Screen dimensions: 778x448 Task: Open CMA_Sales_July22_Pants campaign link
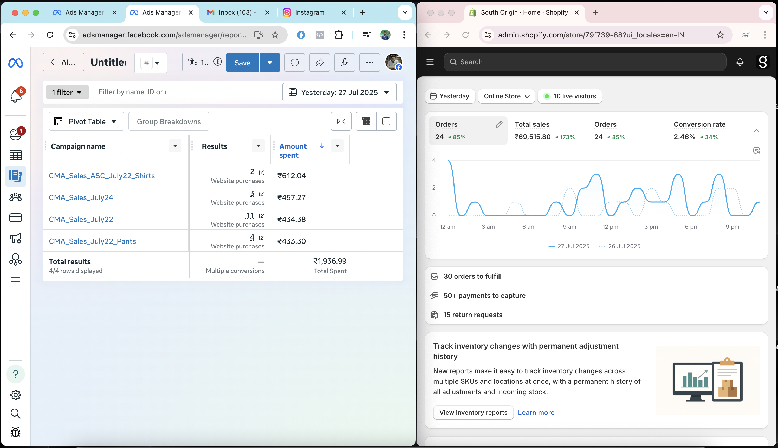point(92,241)
